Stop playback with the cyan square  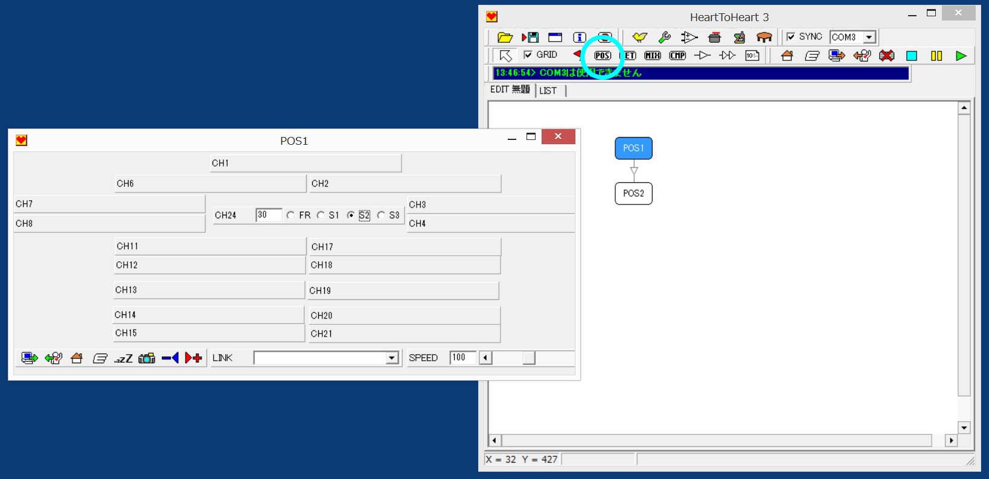[x=912, y=56]
